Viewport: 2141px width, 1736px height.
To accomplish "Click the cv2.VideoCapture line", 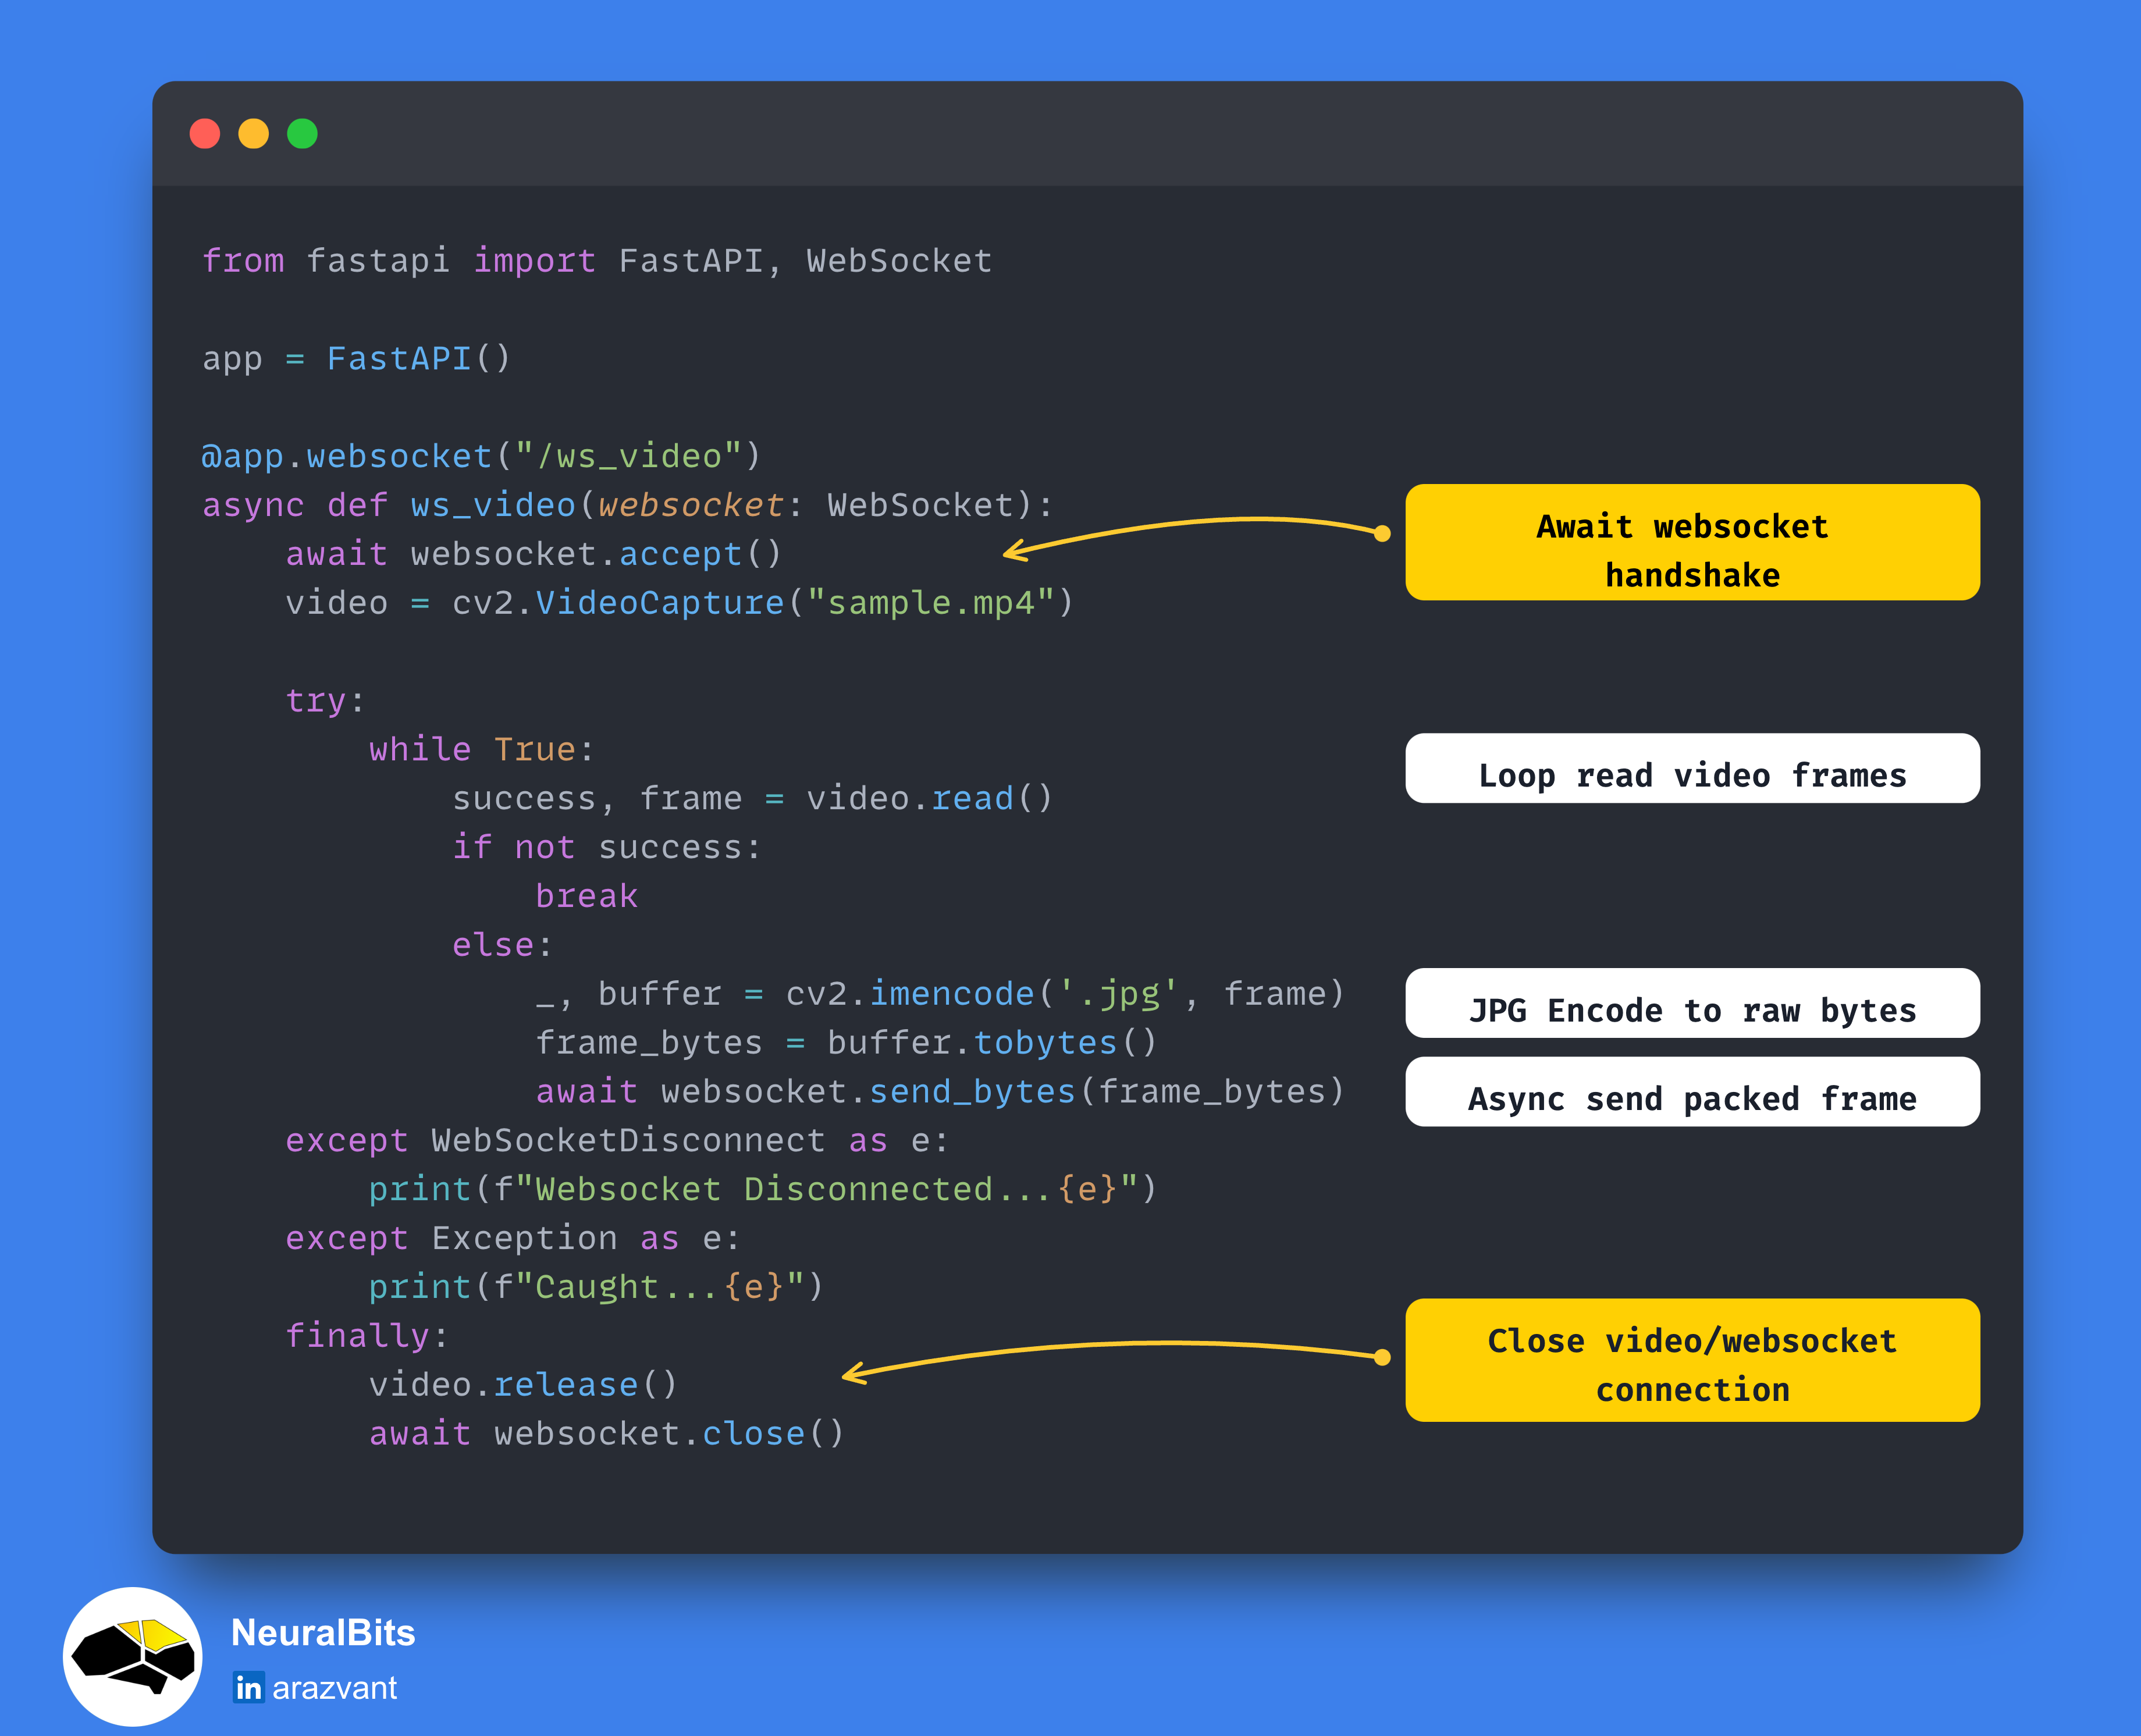I will [679, 603].
